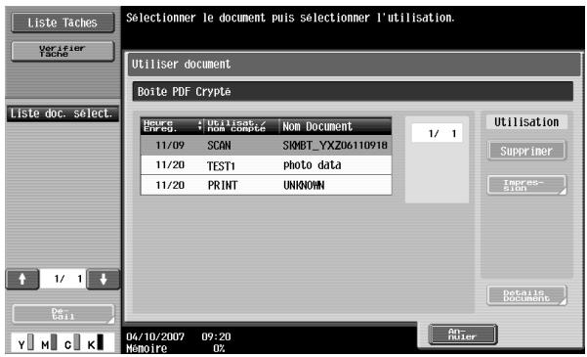Open Vérifier Tâche button
587x357 pixels.
coord(63,51)
